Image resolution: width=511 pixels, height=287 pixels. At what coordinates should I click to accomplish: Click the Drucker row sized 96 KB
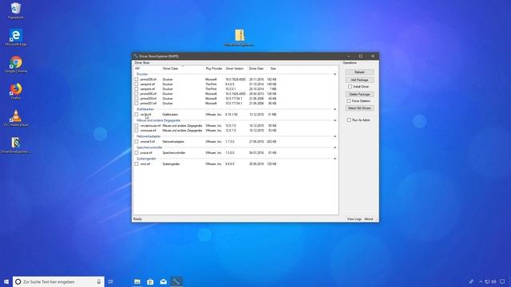(x=206, y=103)
